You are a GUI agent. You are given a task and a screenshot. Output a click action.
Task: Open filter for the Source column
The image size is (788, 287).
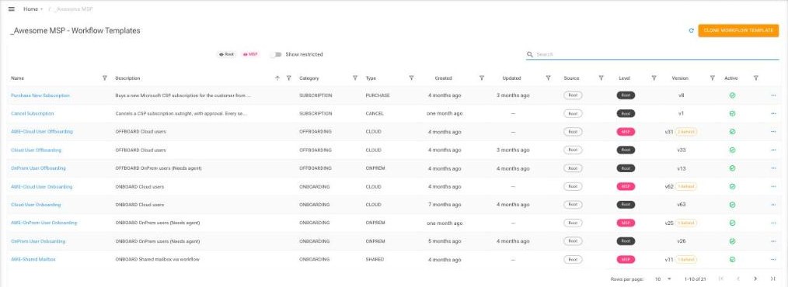tap(601, 78)
